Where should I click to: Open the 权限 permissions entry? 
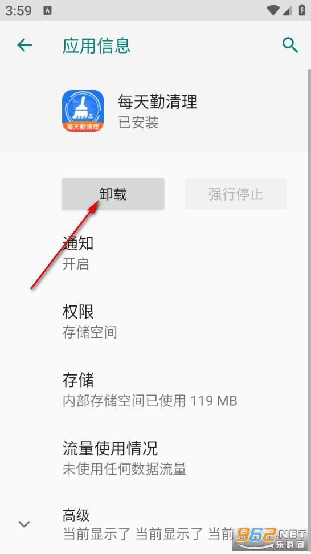[x=155, y=321]
